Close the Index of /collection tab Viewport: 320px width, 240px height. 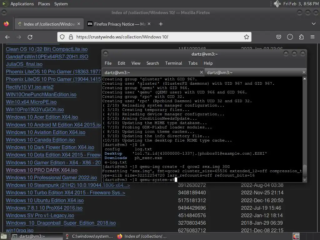79,24
